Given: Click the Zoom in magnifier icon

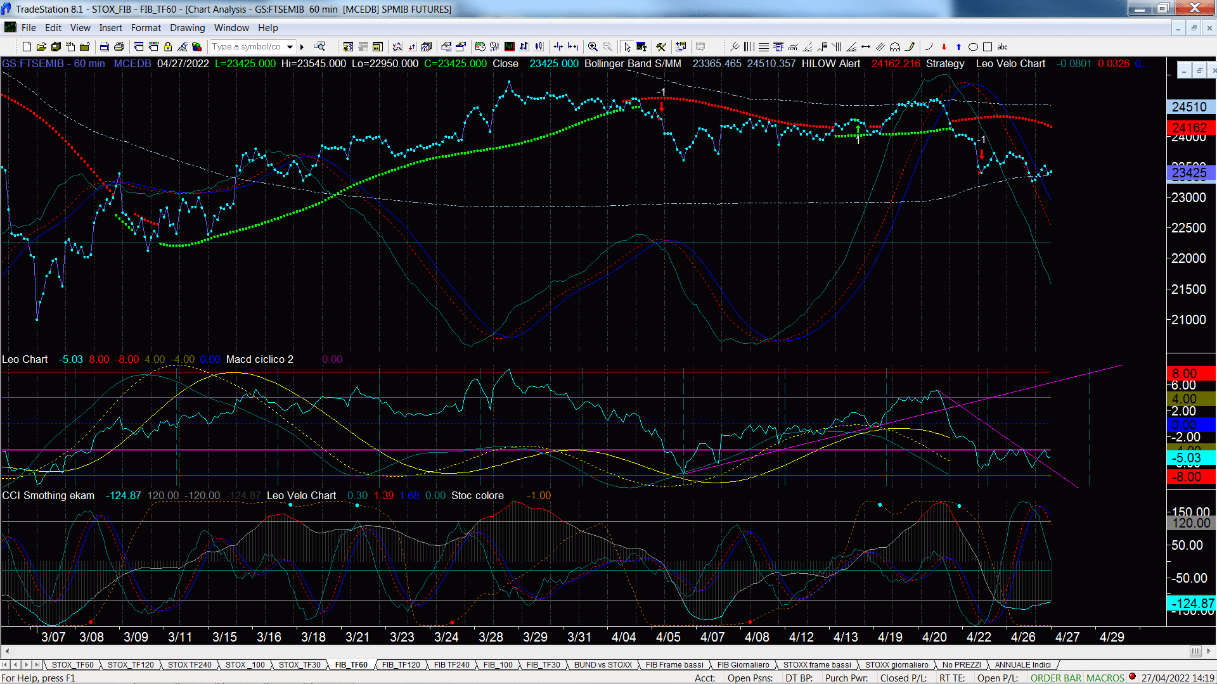Looking at the screenshot, I should point(593,47).
